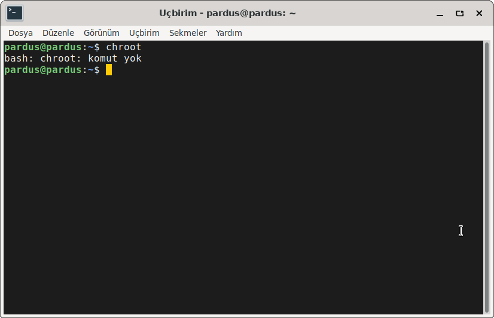Image resolution: width=494 pixels, height=318 pixels.
Task: Open the Uçbirim menu
Action: (x=144, y=33)
